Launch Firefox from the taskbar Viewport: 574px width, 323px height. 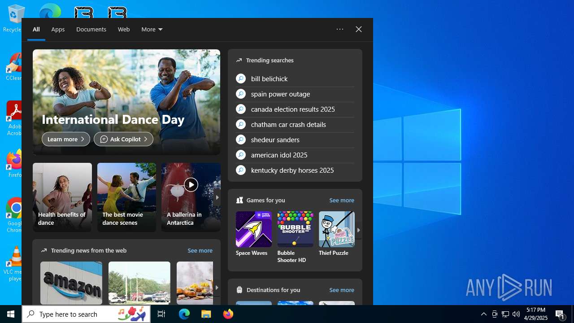(228, 314)
